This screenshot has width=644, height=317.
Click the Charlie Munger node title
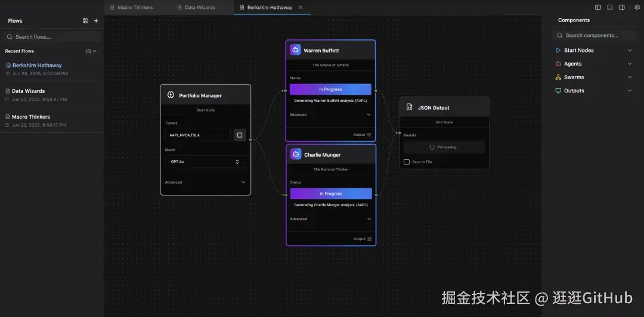click(x=323, y=155)
